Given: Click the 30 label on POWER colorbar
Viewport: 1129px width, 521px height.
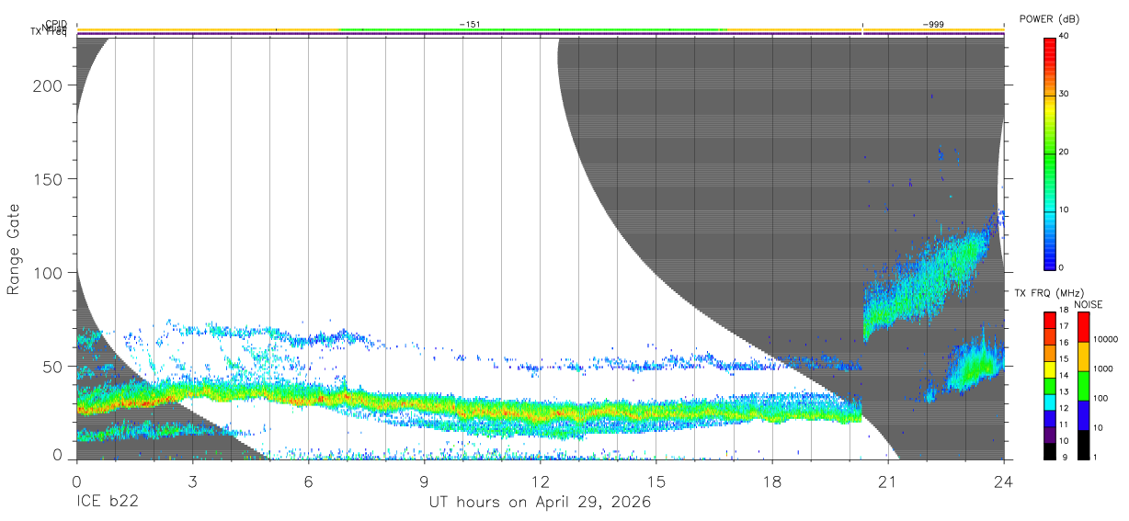Looking at the screenshot, I should tap(1064, 95).
